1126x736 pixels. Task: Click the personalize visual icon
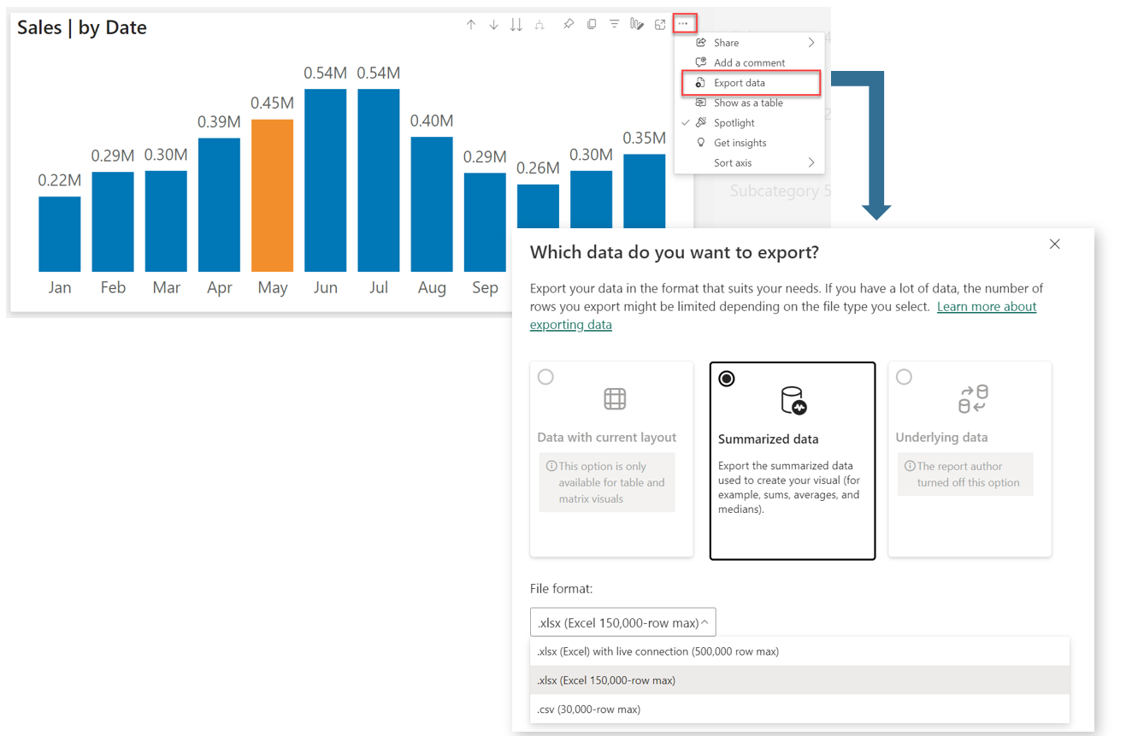tap(637, 25)
